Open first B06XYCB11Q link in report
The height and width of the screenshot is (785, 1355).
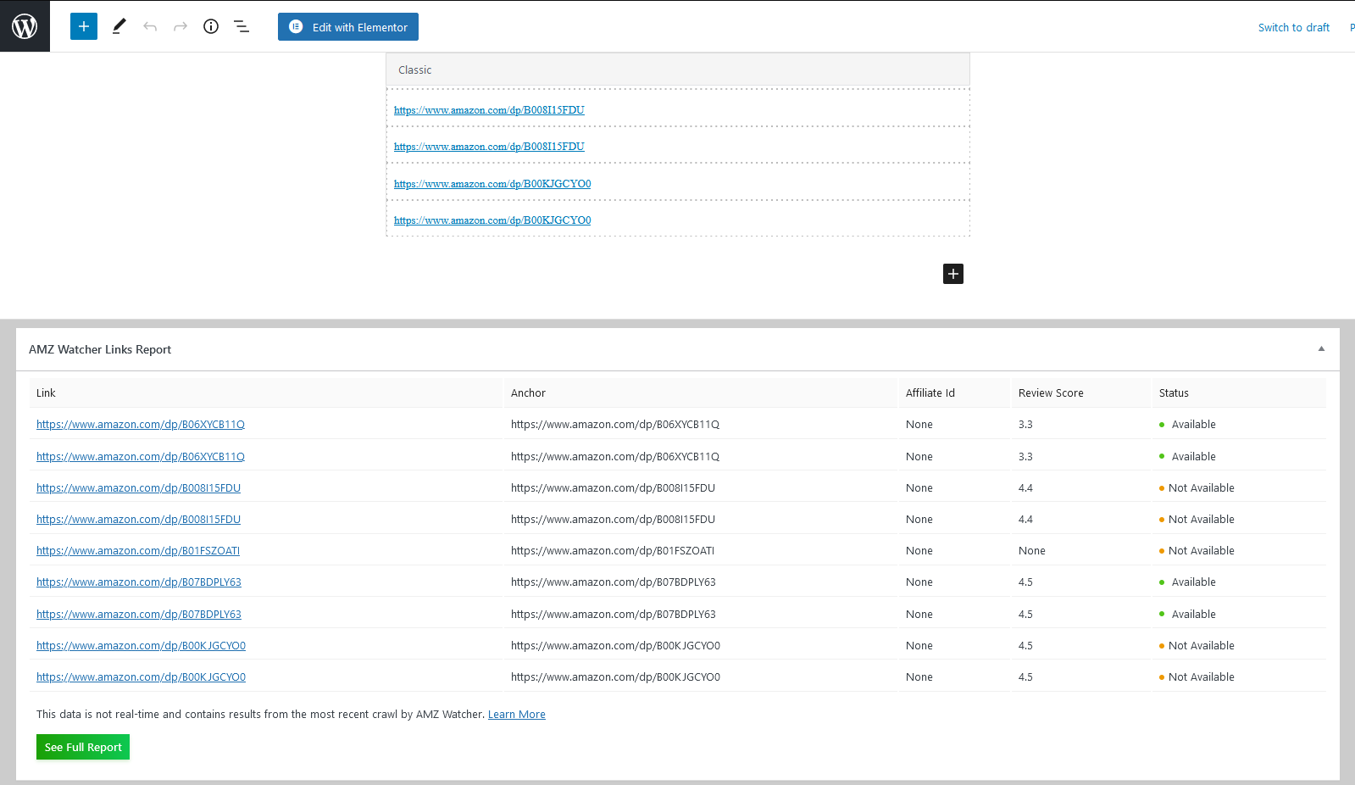(141, 425)
